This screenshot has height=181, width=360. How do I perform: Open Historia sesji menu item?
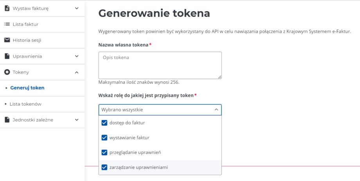tap(27, 40)
